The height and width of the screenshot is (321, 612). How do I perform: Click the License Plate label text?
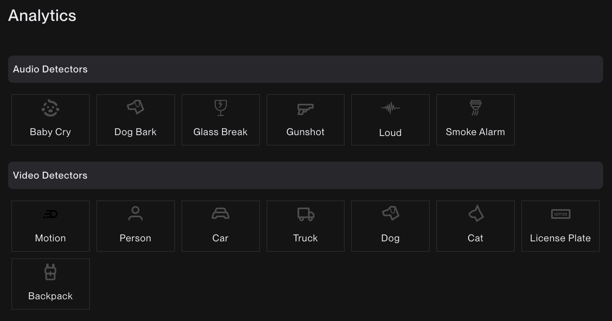point(560,238)
